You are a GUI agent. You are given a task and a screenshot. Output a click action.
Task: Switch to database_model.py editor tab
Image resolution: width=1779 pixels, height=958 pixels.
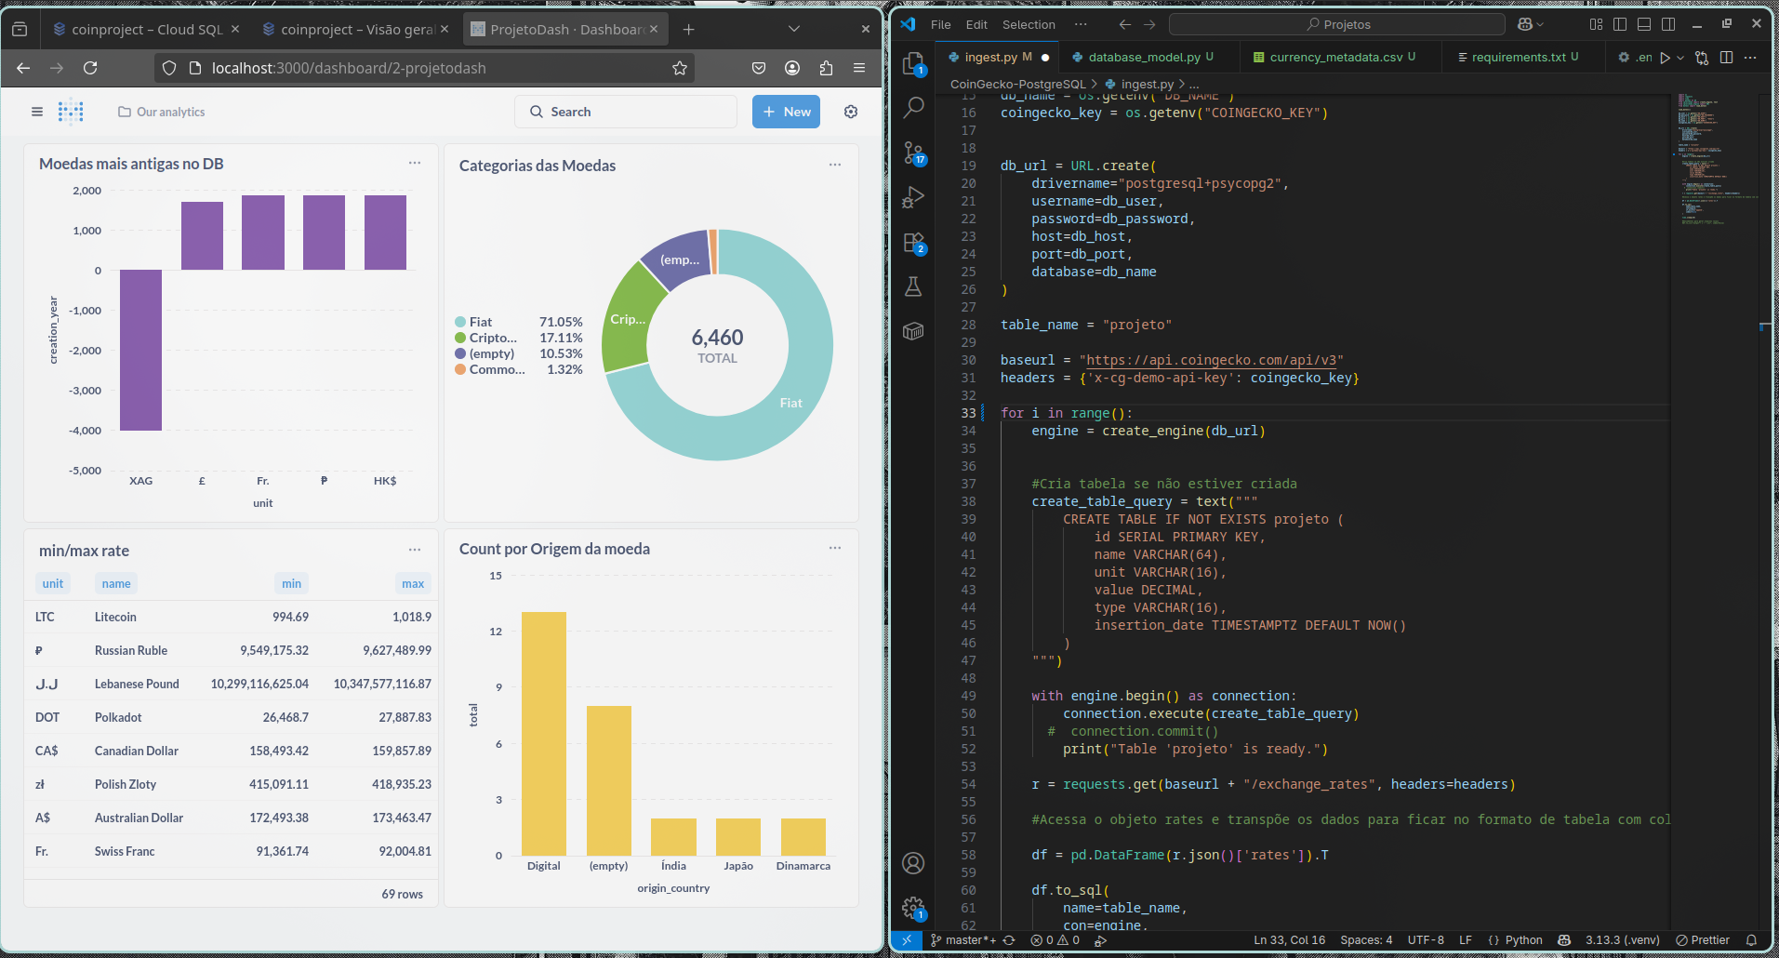point(1143,57)
